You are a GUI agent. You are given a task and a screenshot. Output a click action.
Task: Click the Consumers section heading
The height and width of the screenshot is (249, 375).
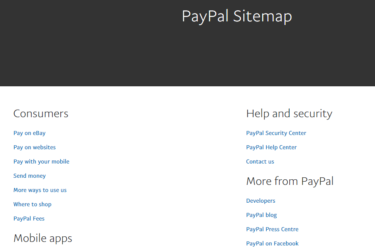40,114
